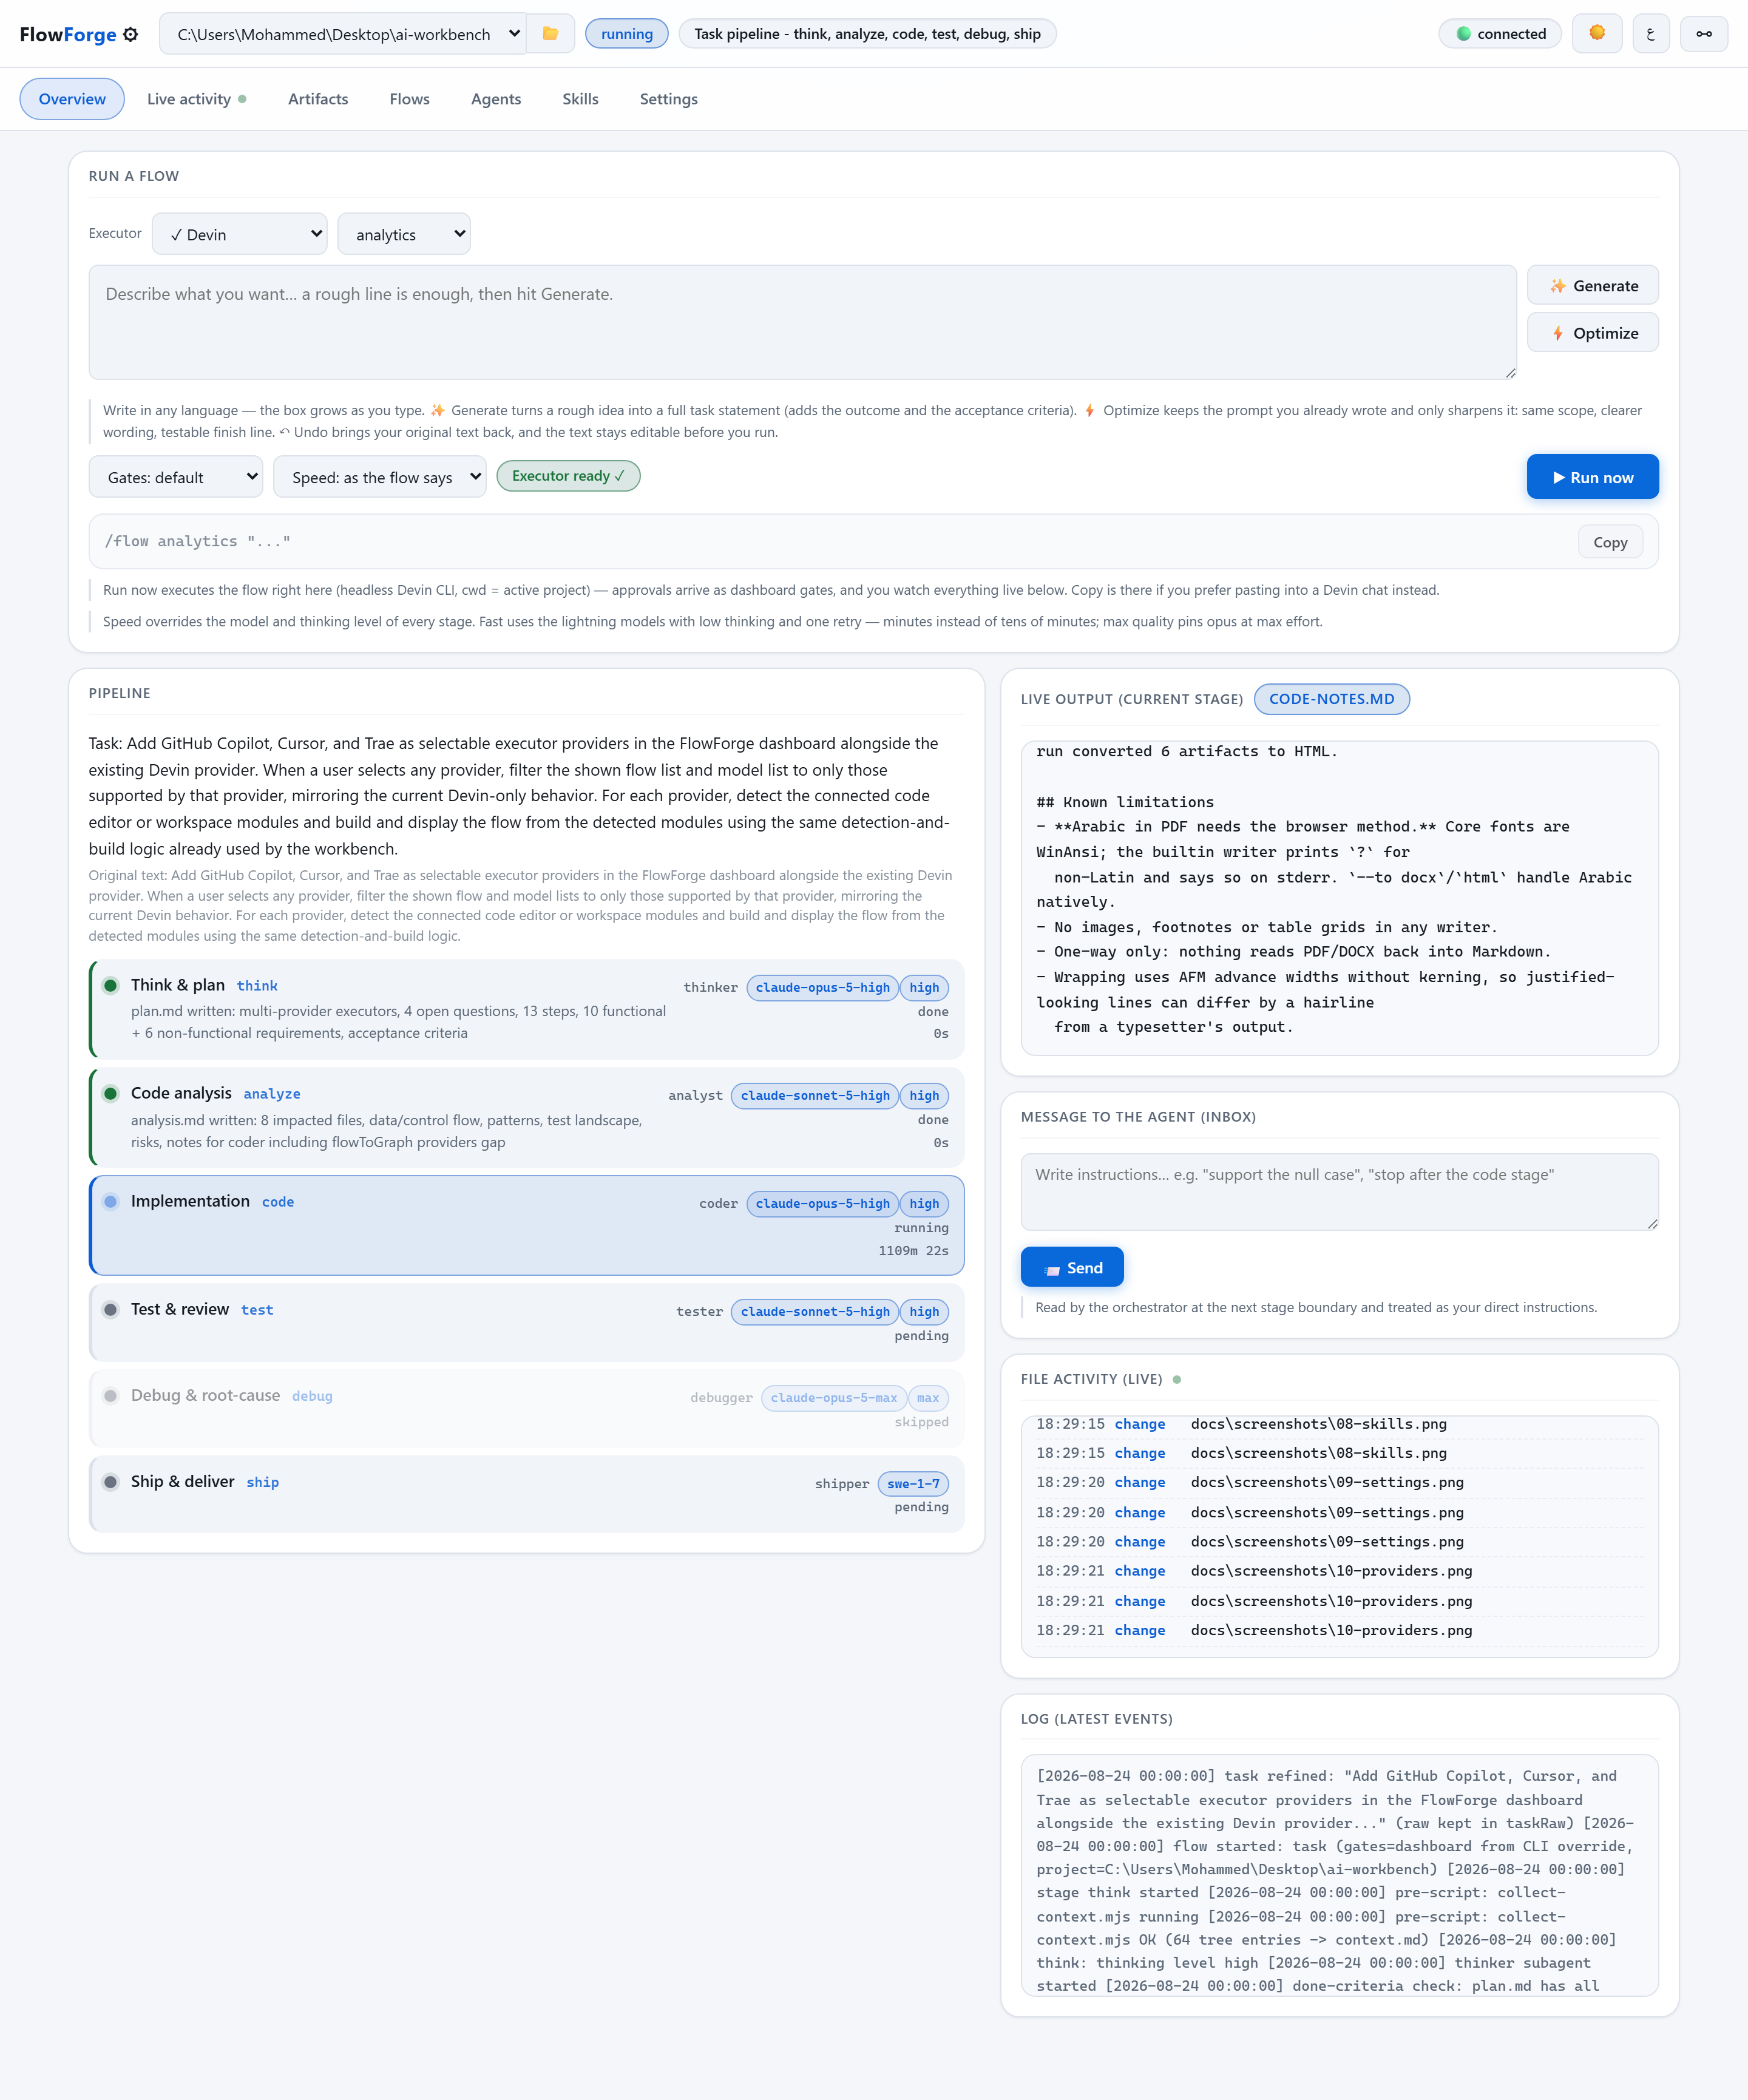The width and height of the screenshot is (1748, 2100).
Task: Click the swe-1-7 model chip
Action: coord(913,1484)
